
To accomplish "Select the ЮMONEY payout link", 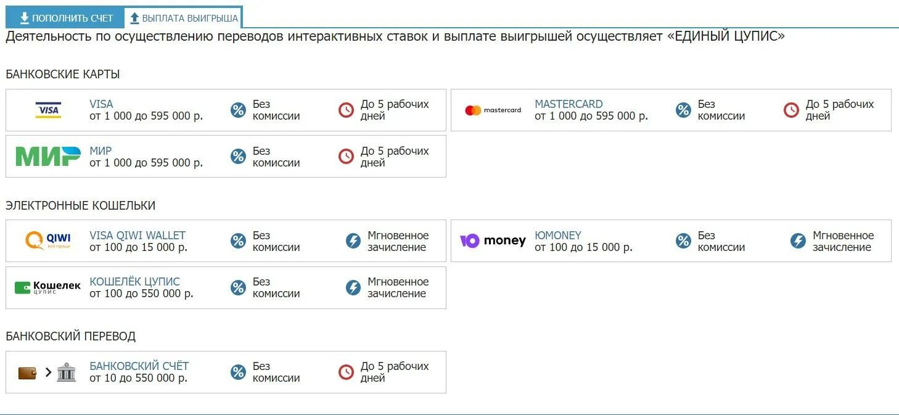I will click(x=558, y=236).
